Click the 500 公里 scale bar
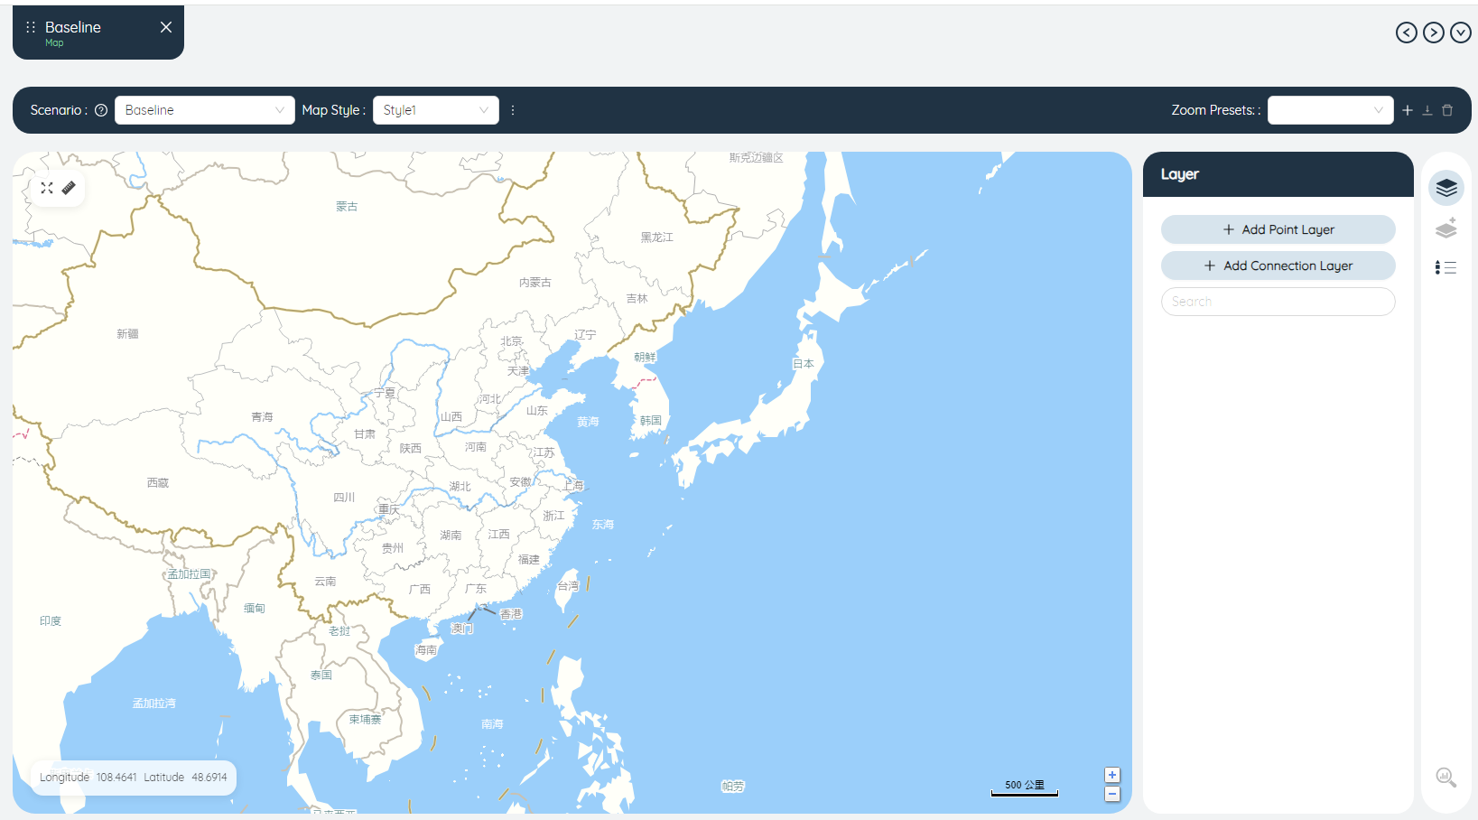 coord(1025,787)
